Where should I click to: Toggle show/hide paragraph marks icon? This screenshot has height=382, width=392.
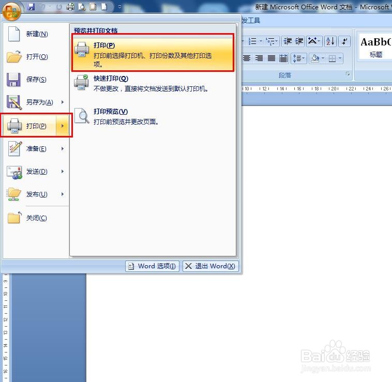(344, 41)
